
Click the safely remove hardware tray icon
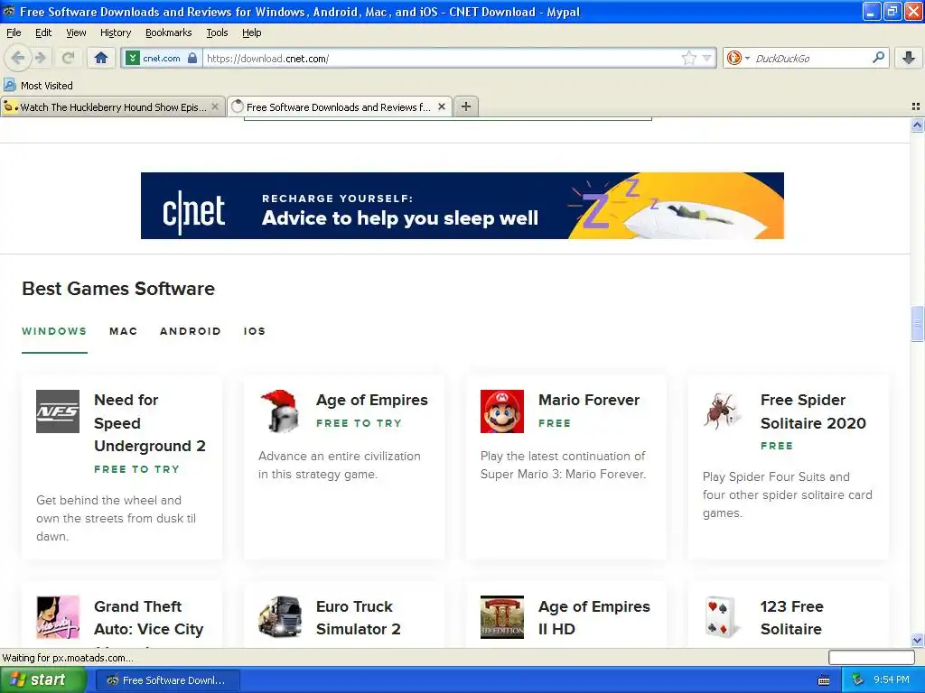(858, 680)
